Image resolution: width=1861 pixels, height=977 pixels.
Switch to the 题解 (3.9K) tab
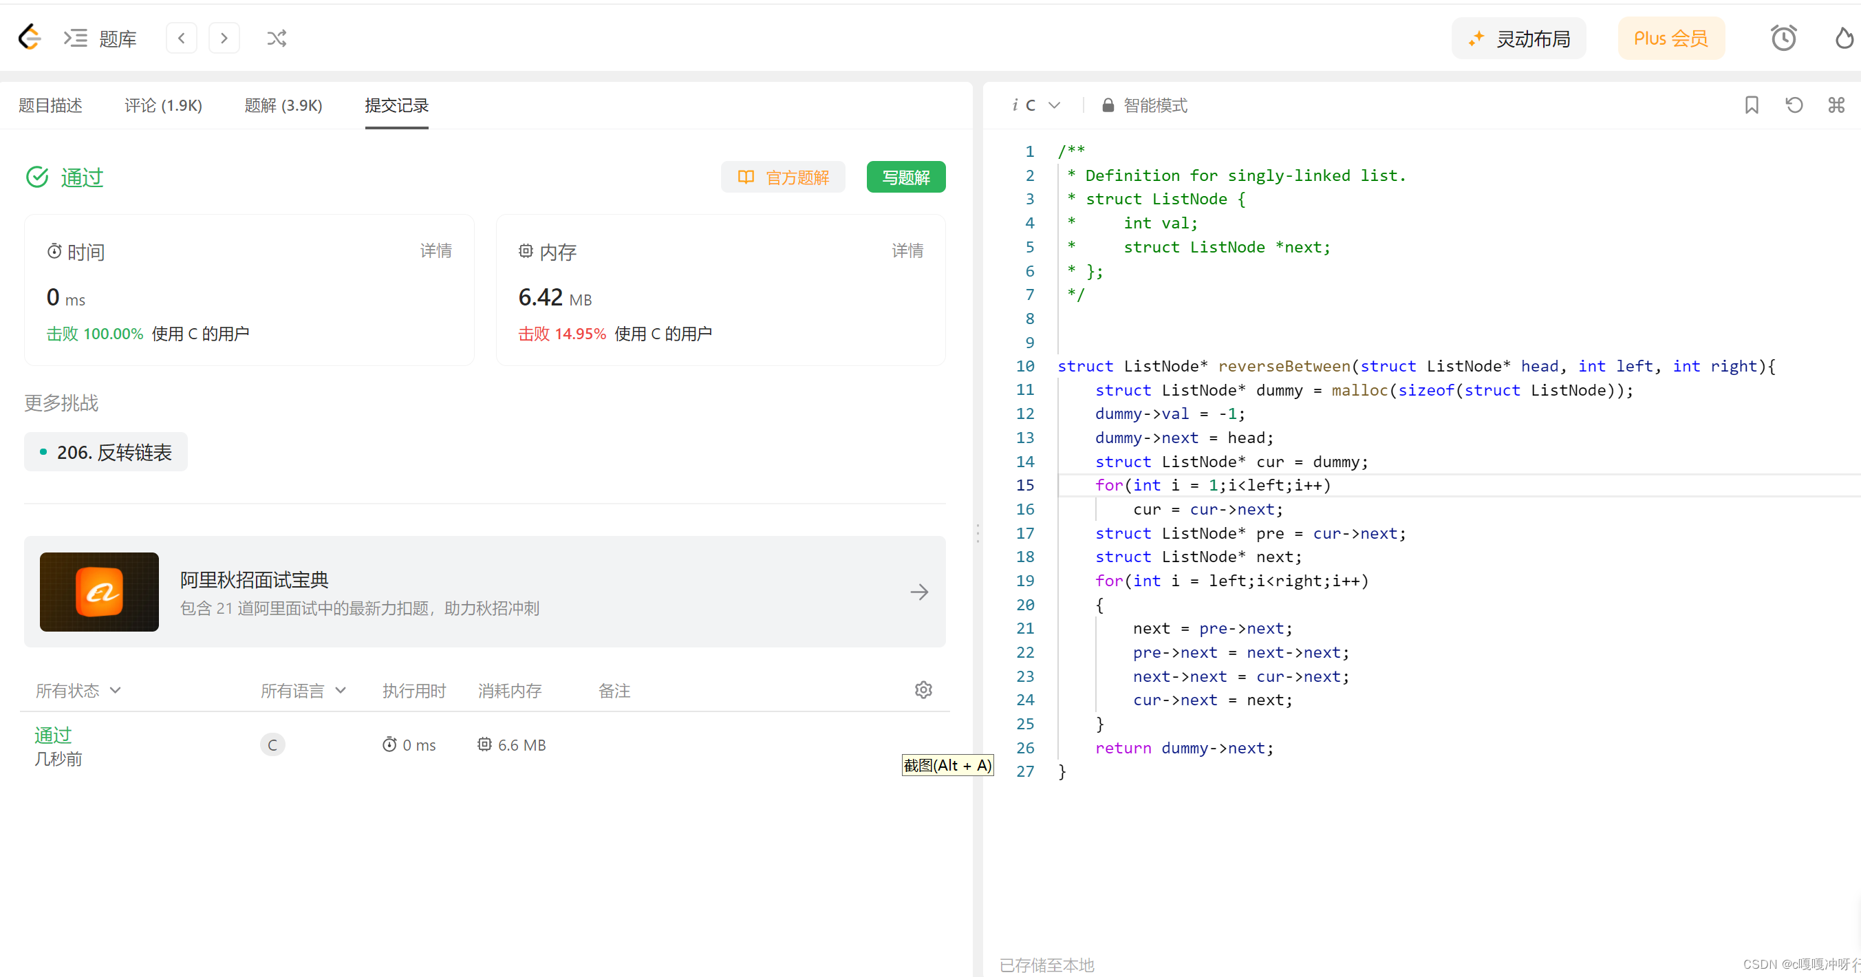point(283,105)
